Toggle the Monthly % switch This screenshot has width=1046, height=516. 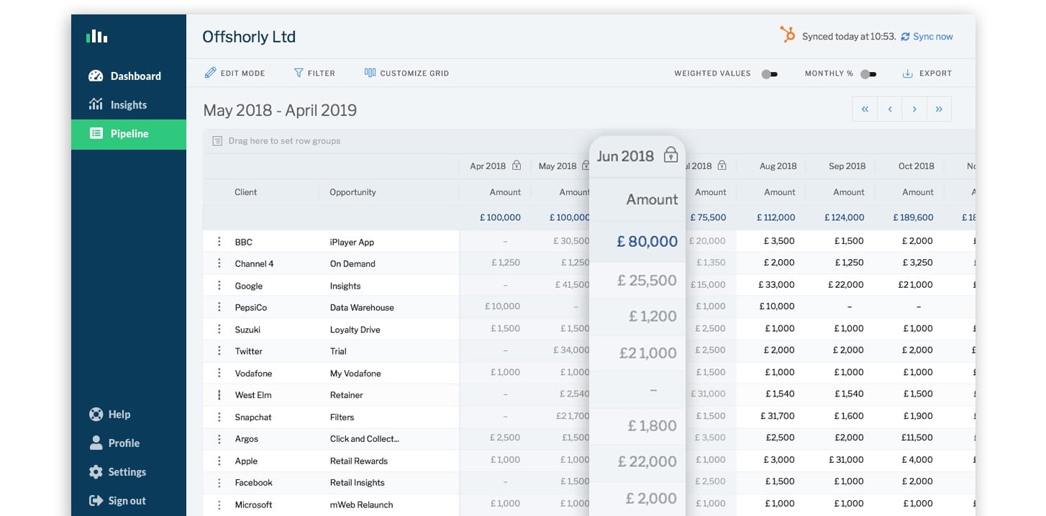(869, 73)
